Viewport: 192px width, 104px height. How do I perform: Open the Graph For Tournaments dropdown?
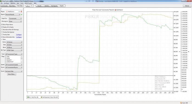click(15, 18)
